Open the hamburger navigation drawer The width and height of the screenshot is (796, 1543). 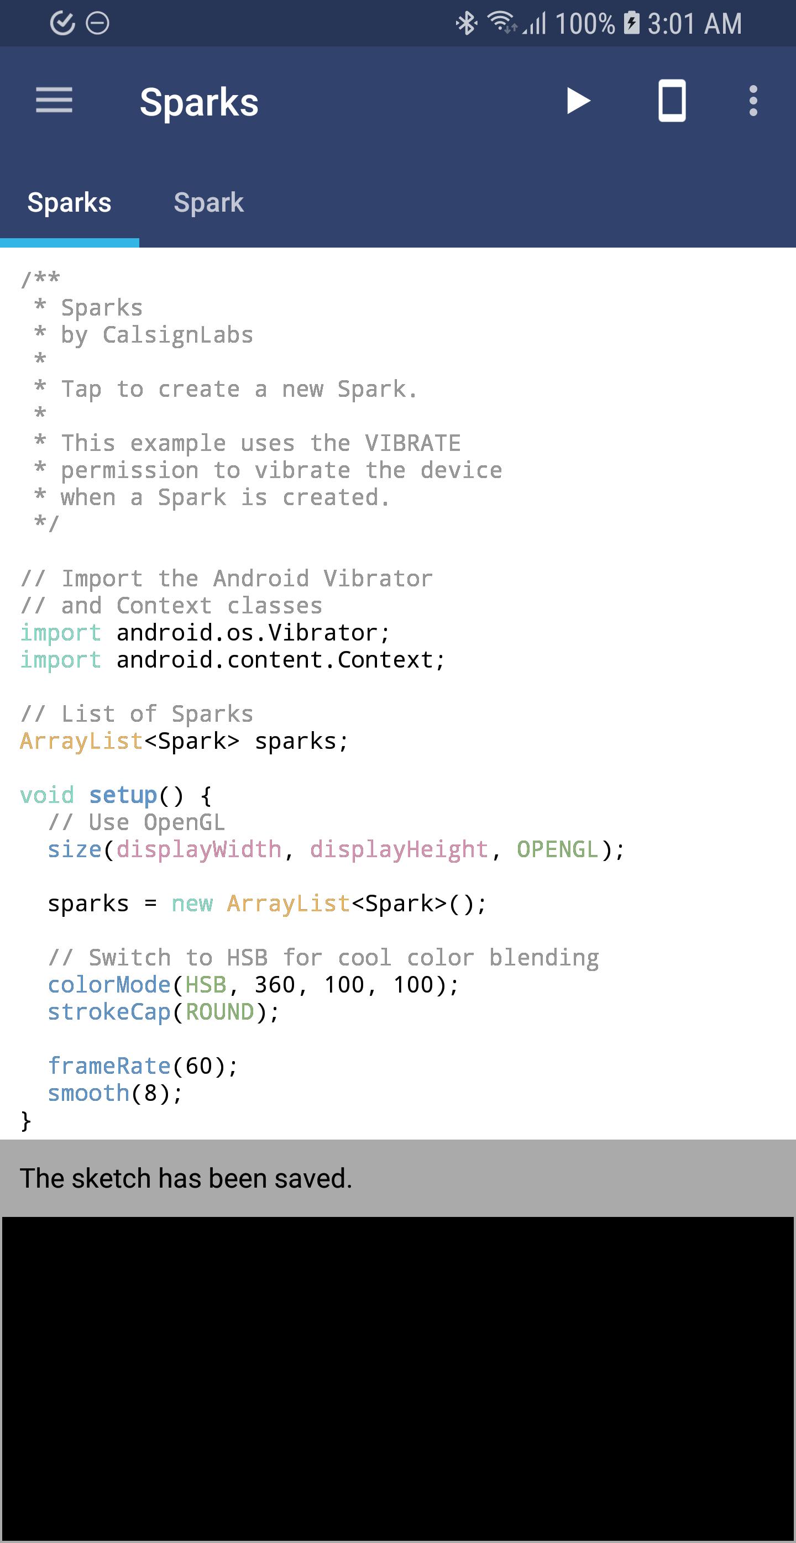pyautogui.click(x=54, y=100)
